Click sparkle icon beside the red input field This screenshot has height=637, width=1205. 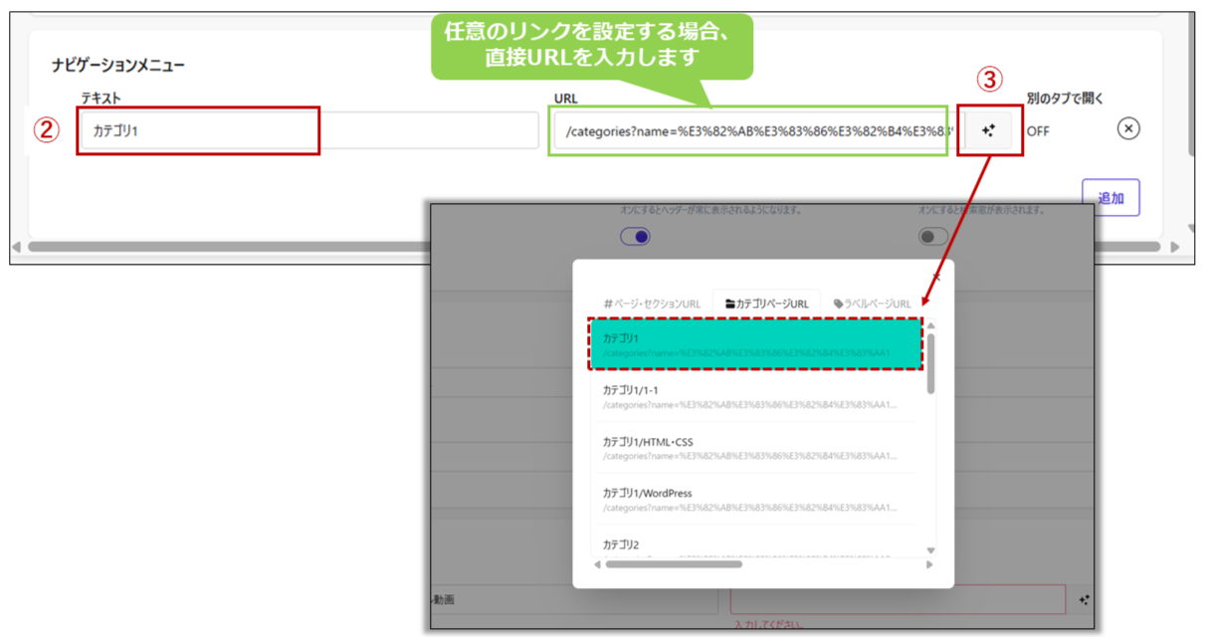point(1084,600)
